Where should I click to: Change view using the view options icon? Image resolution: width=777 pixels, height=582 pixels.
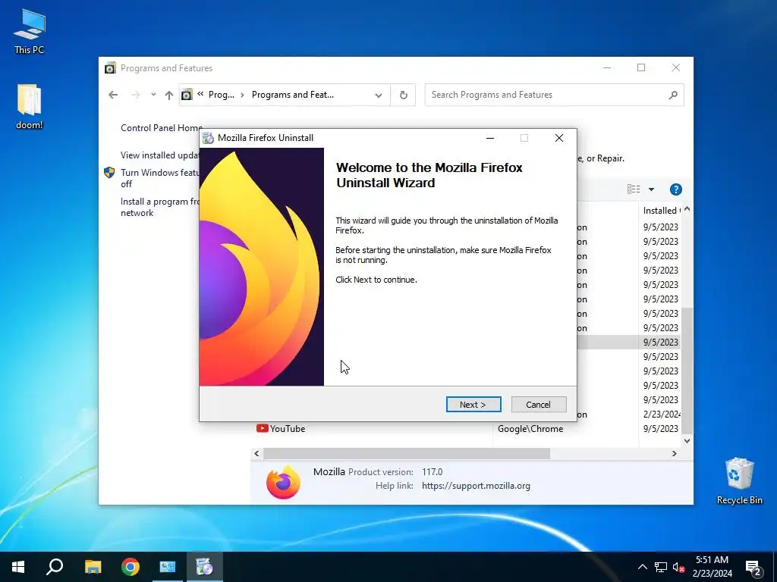click(x=634, y=189)
